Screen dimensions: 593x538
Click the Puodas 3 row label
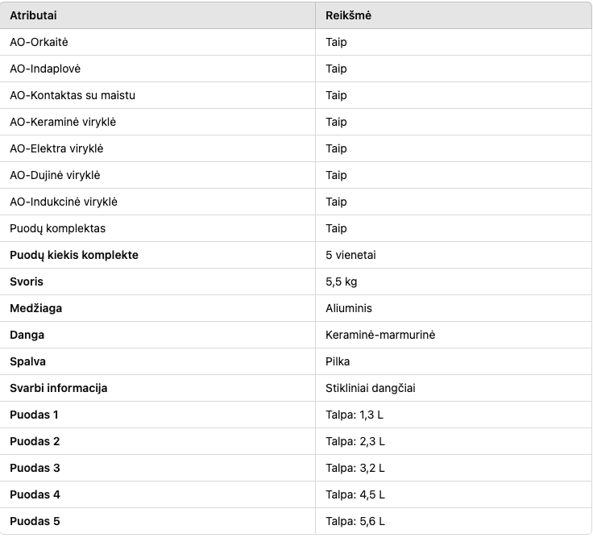coord(35,468)
